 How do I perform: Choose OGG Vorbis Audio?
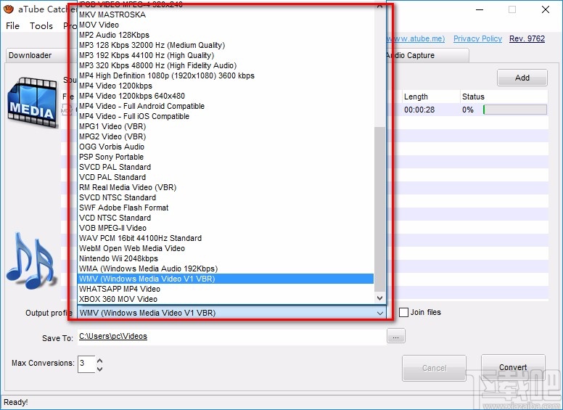(x=226, y=147)
